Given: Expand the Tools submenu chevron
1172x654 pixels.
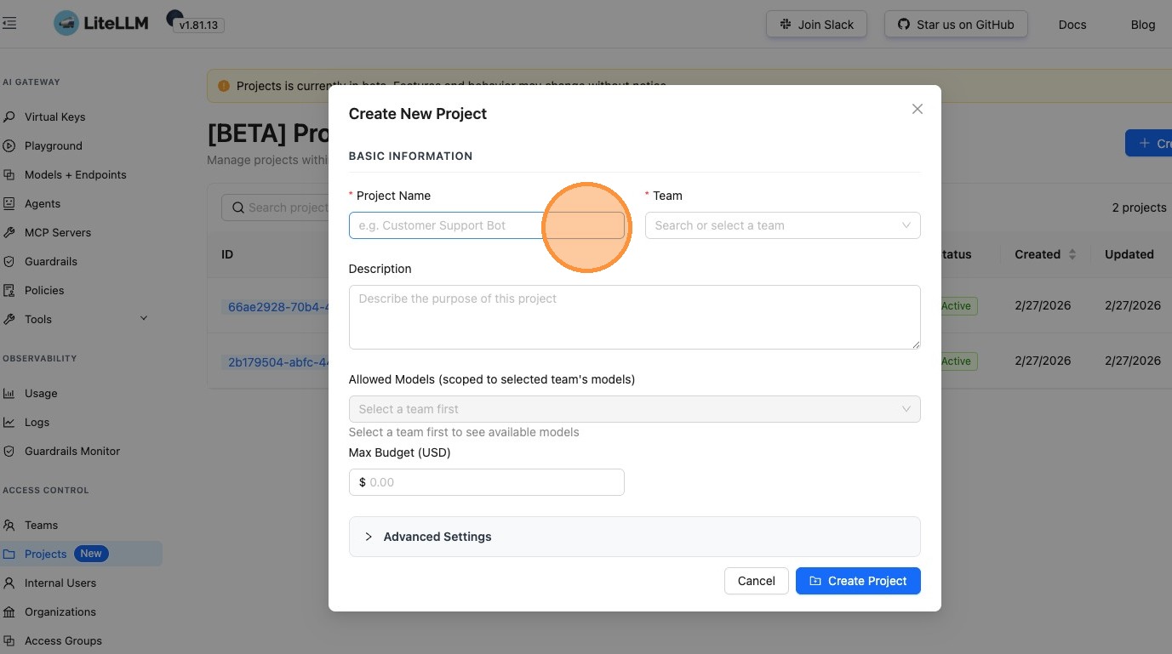Looking at the screenshot, I should 144,318.
